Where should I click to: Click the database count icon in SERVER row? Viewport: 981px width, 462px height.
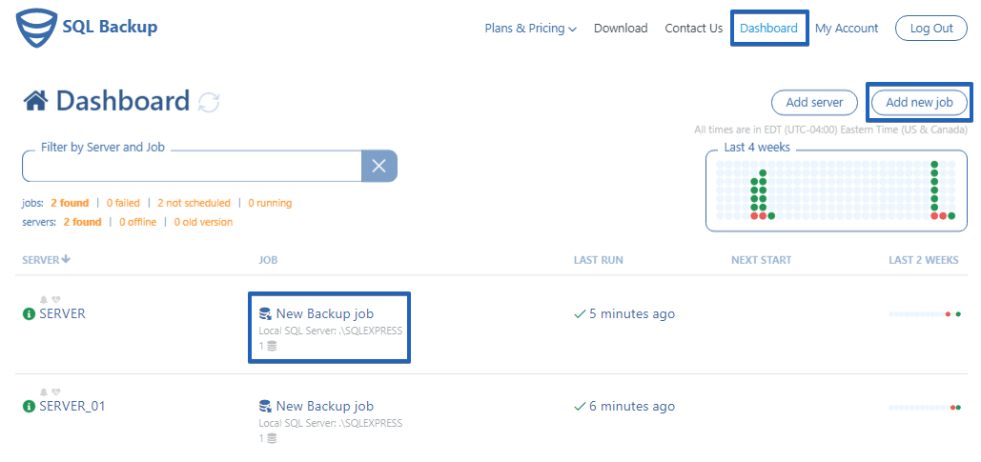272,346
